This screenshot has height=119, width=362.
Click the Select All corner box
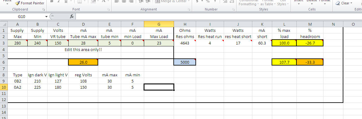[x=4, y=24]
